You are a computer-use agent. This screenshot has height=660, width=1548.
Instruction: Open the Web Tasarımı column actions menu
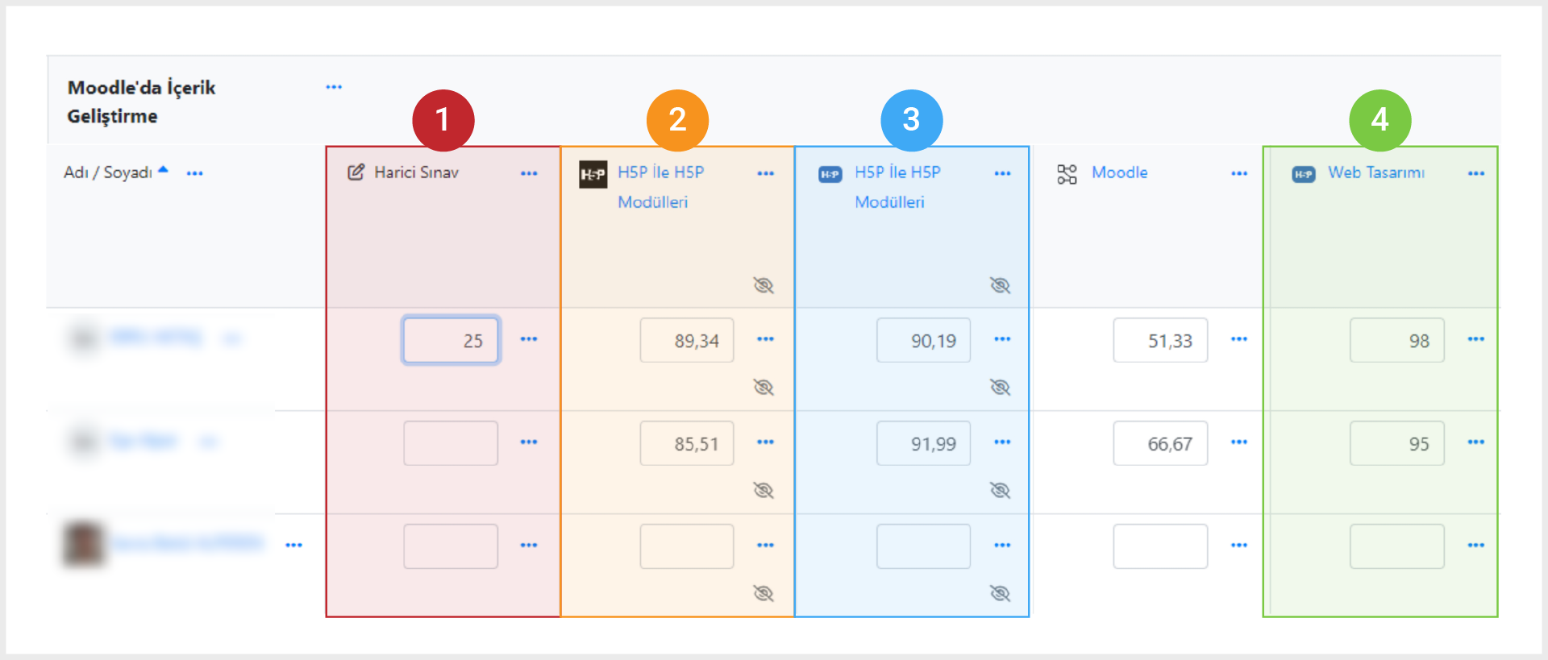[1476, 173]
